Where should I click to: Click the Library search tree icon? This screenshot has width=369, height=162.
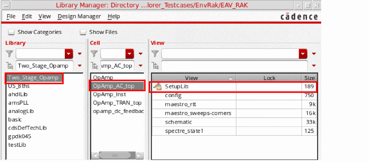(x=10, y=66)
